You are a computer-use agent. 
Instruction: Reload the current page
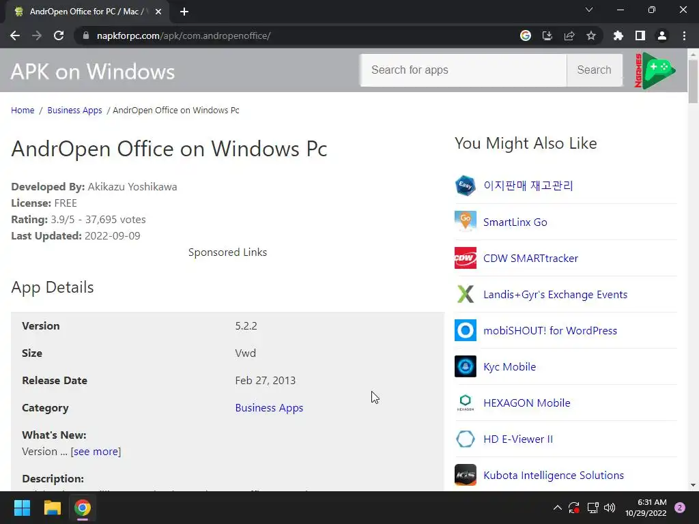coord(59,35)
